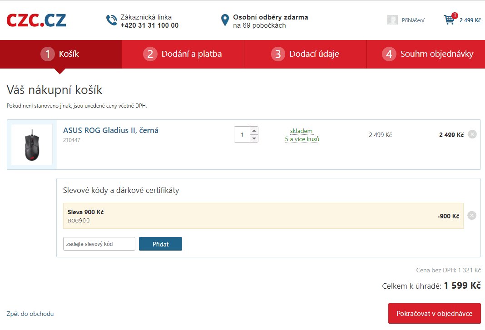
Task: Click the Váš nákupní košík heading
Action: click(54, 90)
